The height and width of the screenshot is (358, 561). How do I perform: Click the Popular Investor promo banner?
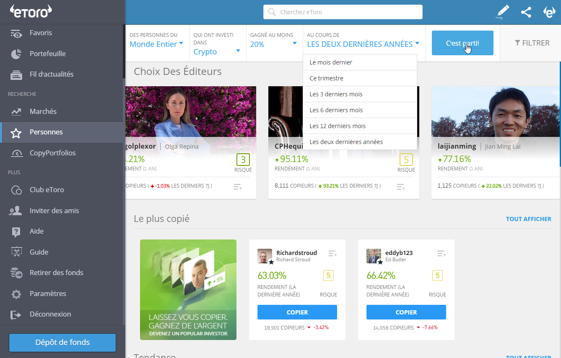tap(188, 290)
